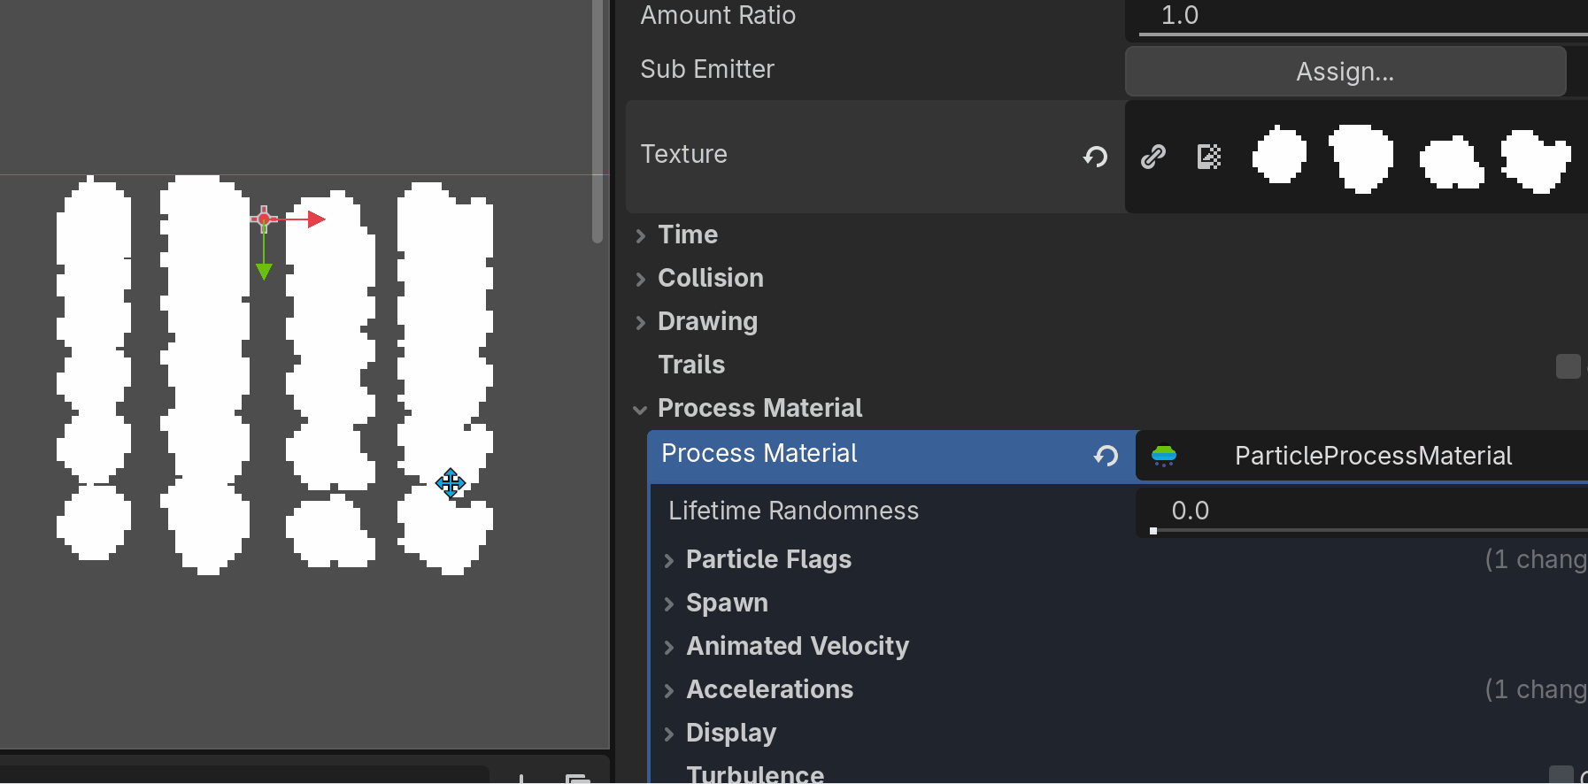Click the Turbulence group label
The width and height of the screenshot is (1588, 784).
coord(755,774)
